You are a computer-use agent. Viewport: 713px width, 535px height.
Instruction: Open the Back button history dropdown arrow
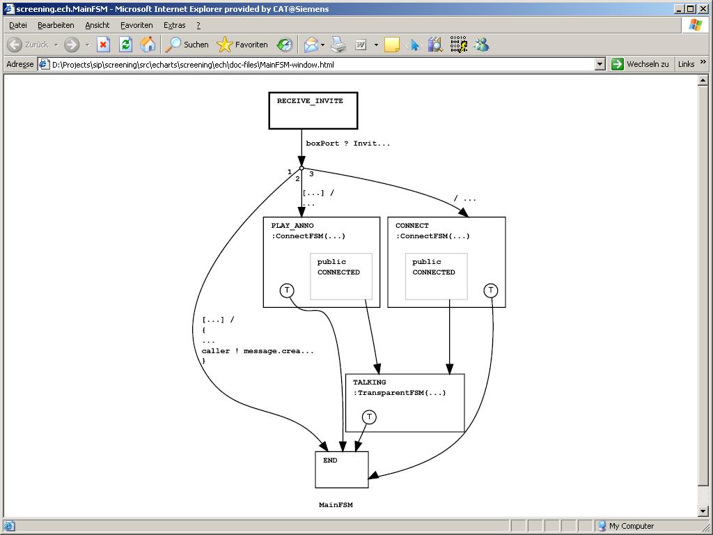56,45
